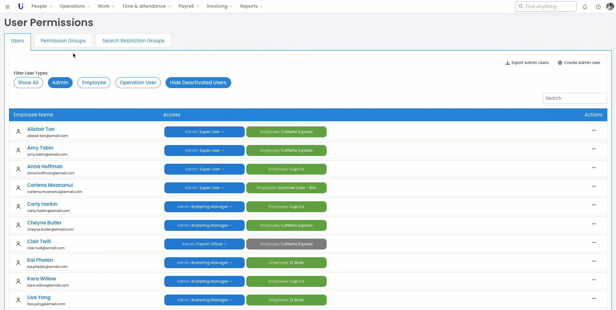Viewport: 616px width, 310px height.
Task: Open the Payroll menu
Action: coord(188,6)
